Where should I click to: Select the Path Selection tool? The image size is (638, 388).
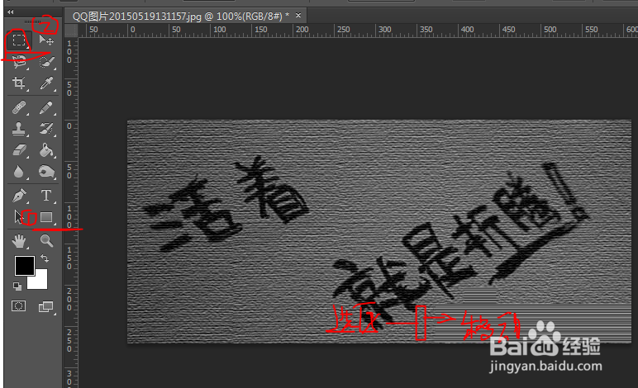coord(19,217)
